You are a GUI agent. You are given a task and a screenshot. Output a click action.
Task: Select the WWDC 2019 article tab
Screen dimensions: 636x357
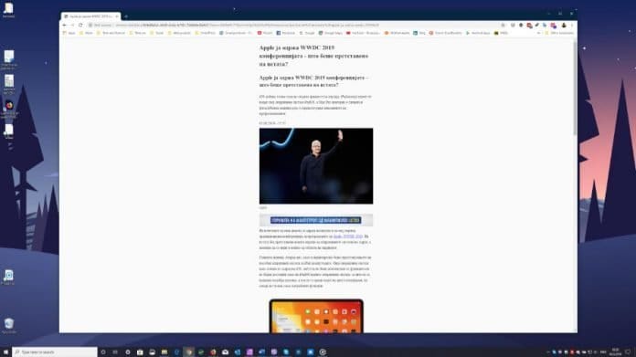[x=90, y=16]
